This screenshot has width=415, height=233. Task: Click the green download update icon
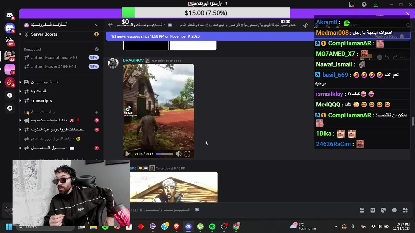click(x=376, y=4)
